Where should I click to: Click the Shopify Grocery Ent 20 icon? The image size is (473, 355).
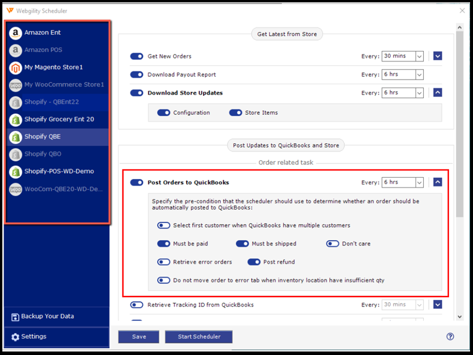pos(16,120)
